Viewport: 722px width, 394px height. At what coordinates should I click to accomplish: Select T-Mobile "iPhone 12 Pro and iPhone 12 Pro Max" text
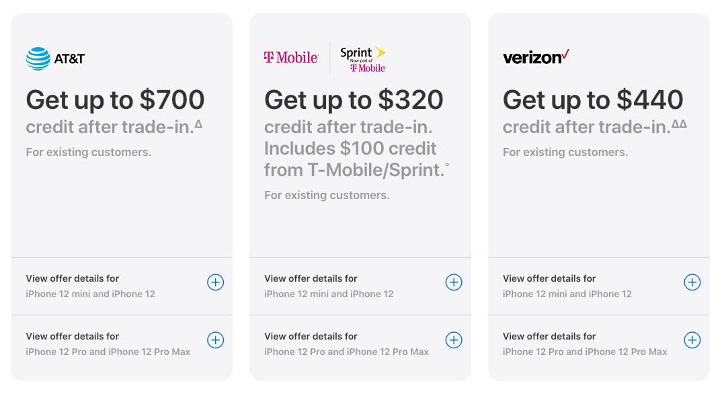(x=346, y=352)
